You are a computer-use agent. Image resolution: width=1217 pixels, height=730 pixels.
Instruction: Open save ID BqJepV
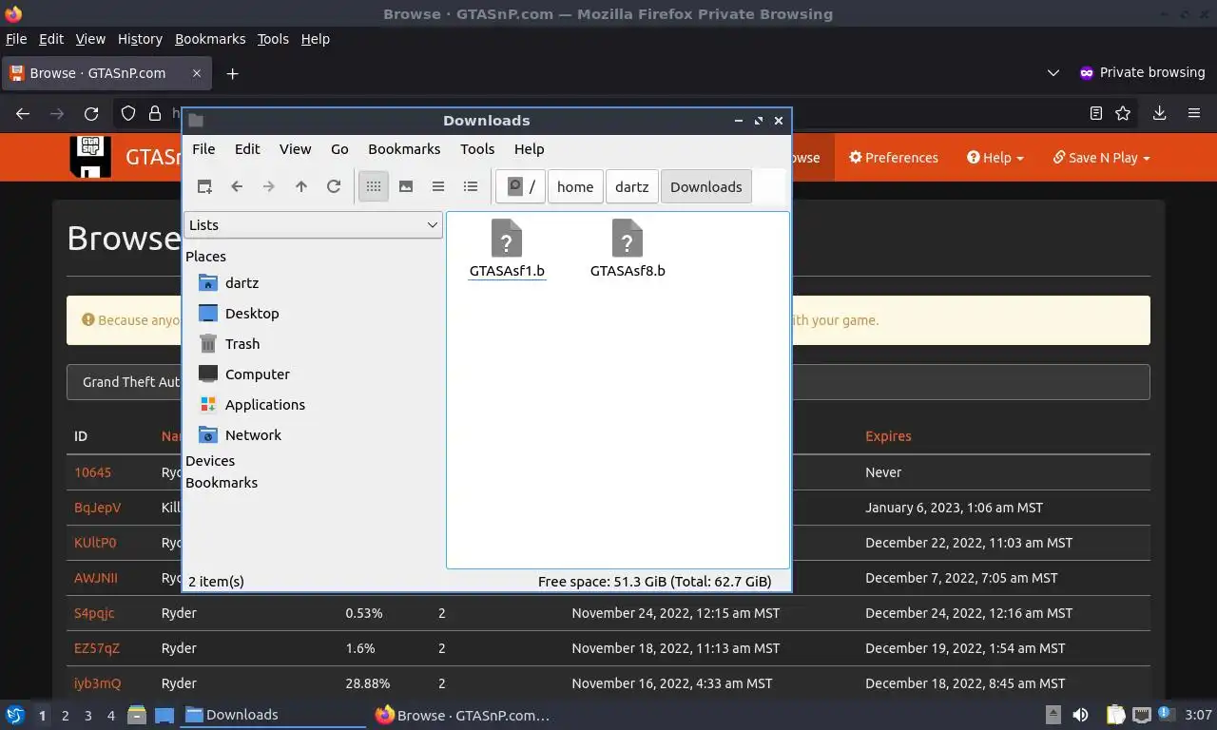click(x=98, y=508)
